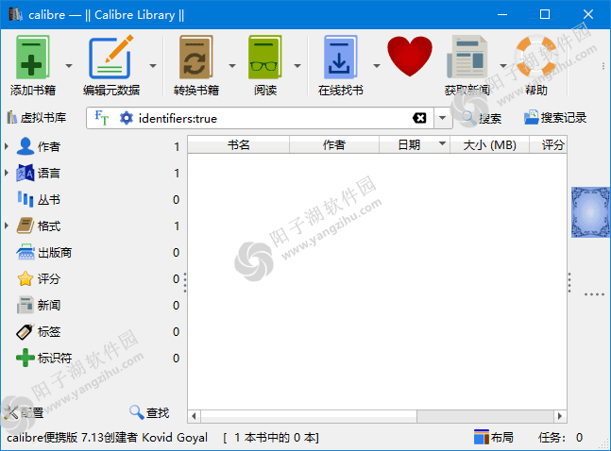Open the search history dropdown arrow

click(443, 118)
